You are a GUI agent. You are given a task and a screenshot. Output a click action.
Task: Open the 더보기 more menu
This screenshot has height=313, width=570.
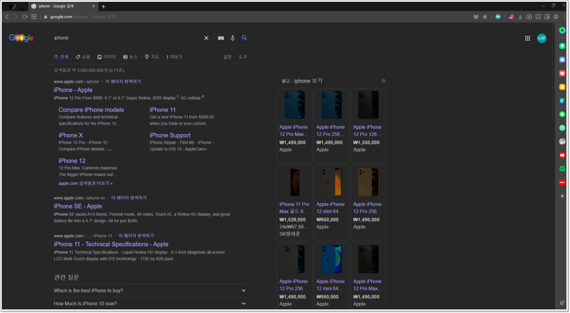(x=174, y=57)
